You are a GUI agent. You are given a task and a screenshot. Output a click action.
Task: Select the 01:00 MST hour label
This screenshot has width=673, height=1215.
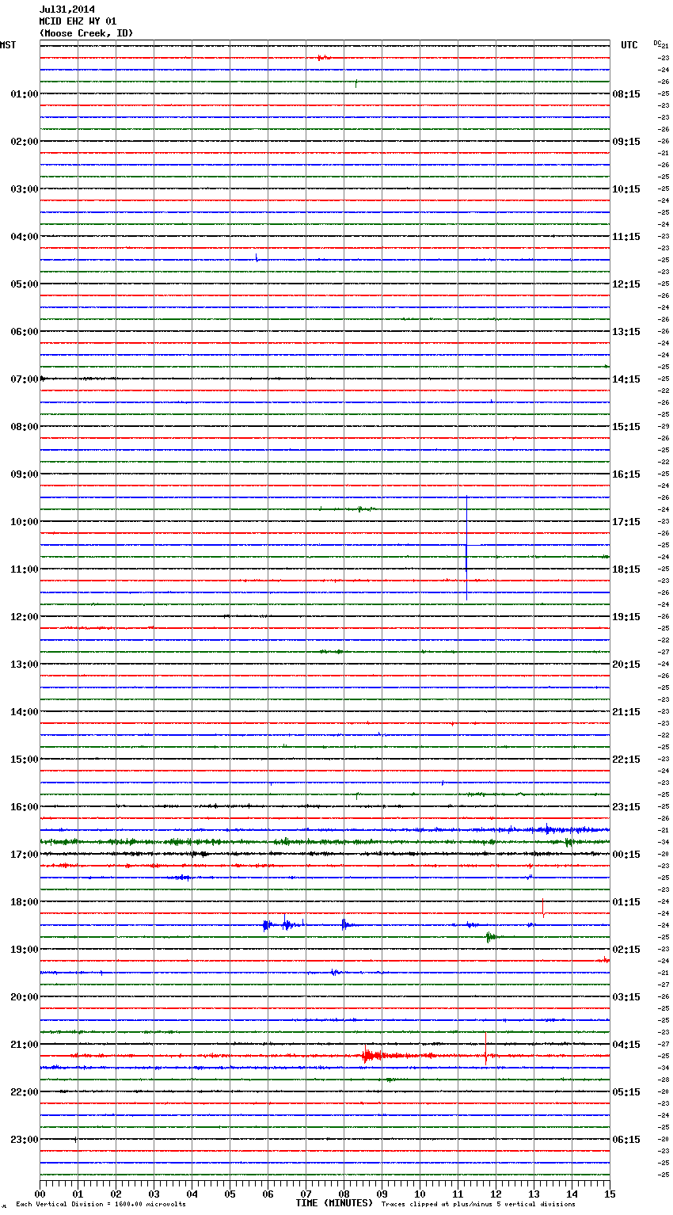25,94
